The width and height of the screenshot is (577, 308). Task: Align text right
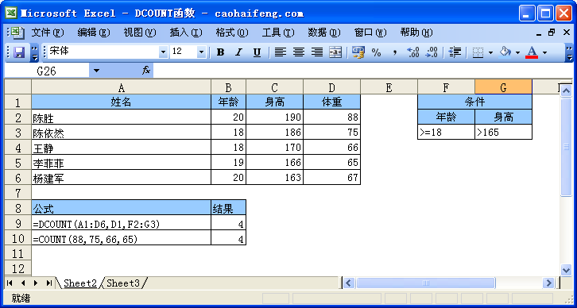coord(317,52)
